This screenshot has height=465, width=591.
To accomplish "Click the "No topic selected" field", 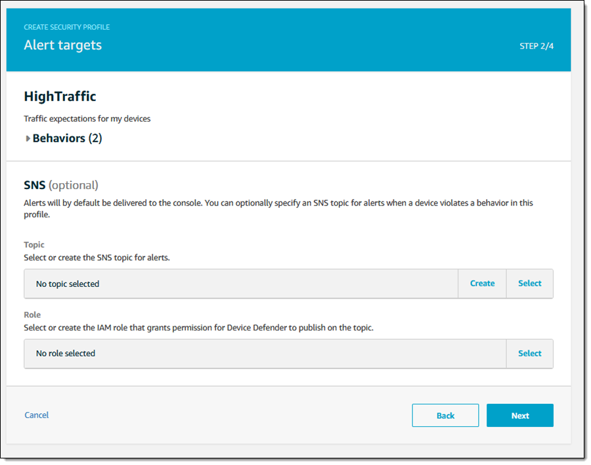I will [x=240, y=284].
